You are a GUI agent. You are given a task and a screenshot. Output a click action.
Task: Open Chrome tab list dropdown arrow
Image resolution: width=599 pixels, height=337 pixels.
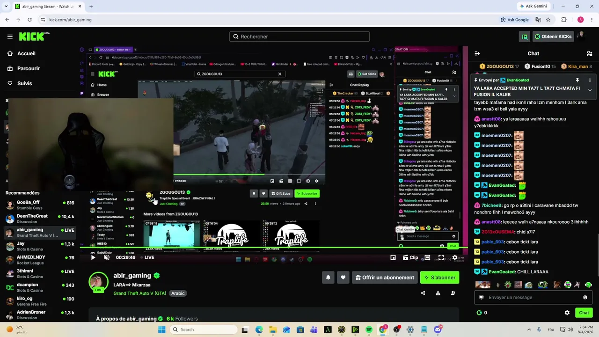click(5, 6)
